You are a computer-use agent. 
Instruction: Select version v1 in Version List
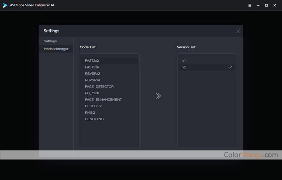(184, 61)
